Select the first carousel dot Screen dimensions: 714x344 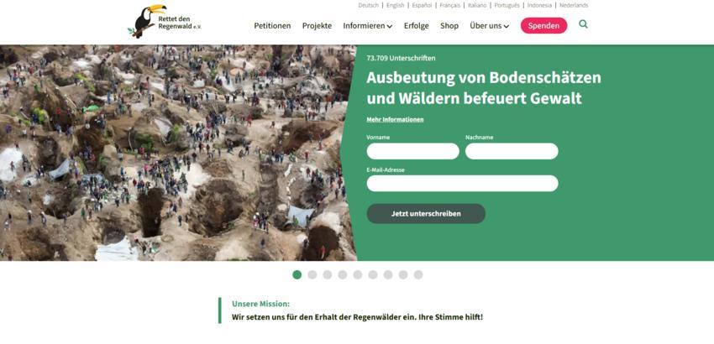[297, 275]
